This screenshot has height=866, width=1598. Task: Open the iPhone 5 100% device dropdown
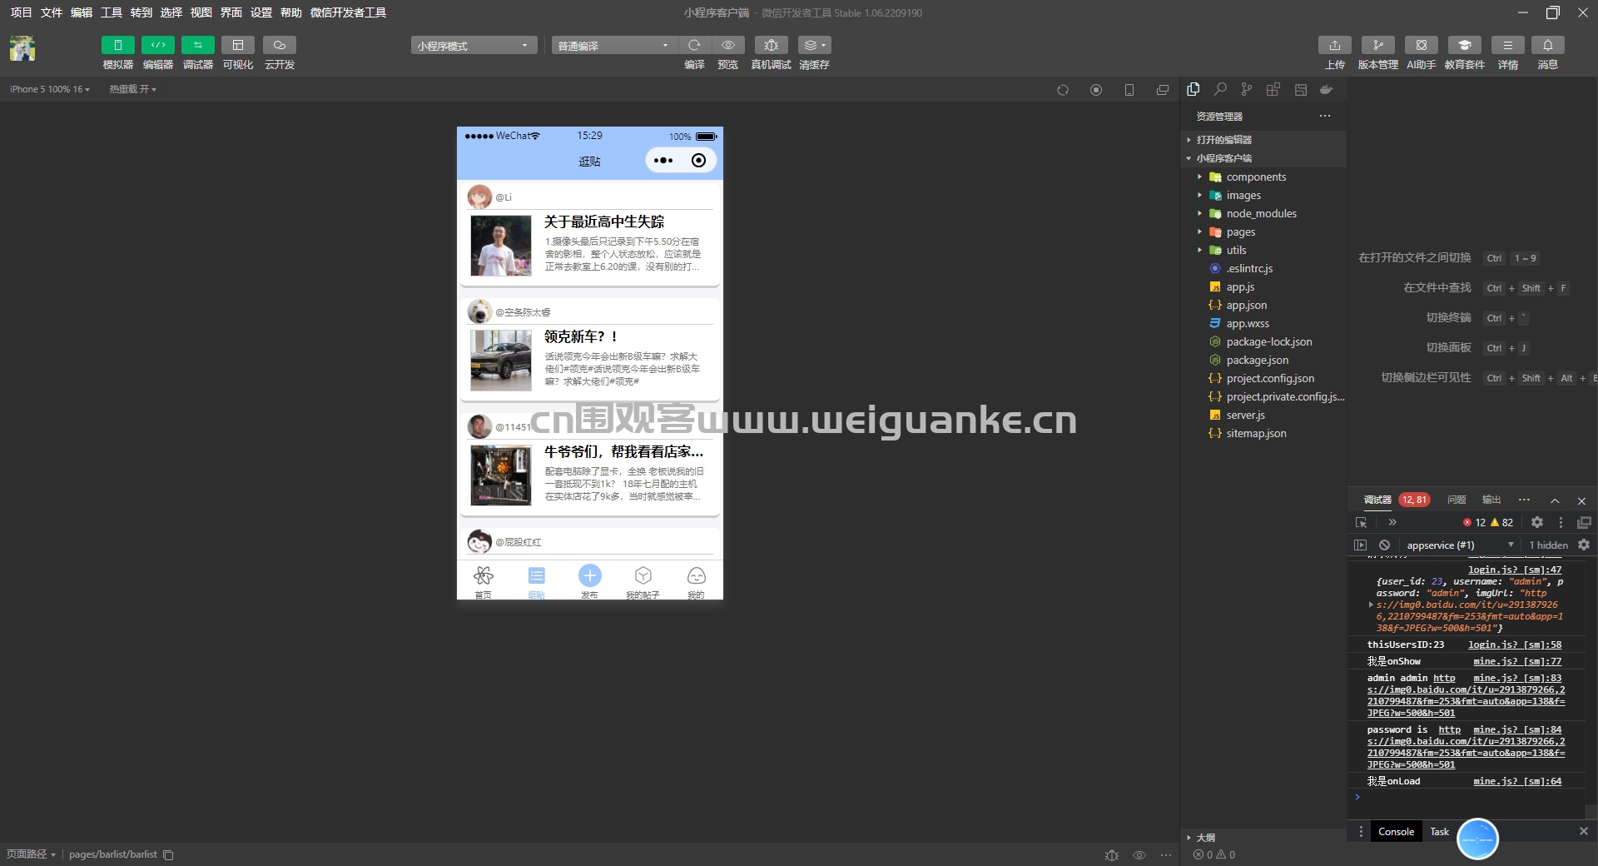tap(50, 89)
